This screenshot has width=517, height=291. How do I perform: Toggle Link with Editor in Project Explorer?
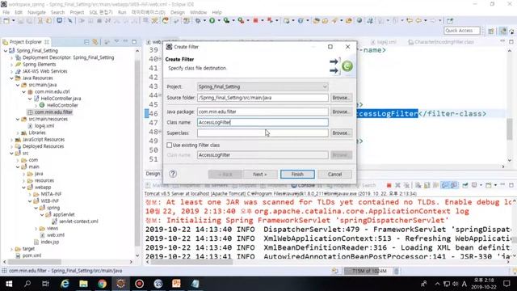pyautogui.click(x=95, y=42)
